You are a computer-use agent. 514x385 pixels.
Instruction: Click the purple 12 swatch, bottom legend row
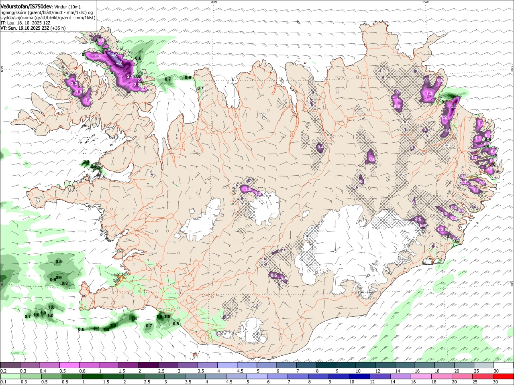coord(379,376)
